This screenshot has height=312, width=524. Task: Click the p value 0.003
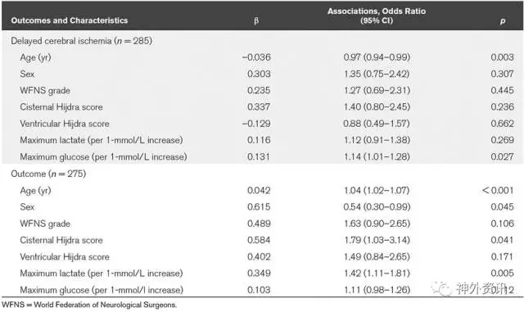click(502, 57)
